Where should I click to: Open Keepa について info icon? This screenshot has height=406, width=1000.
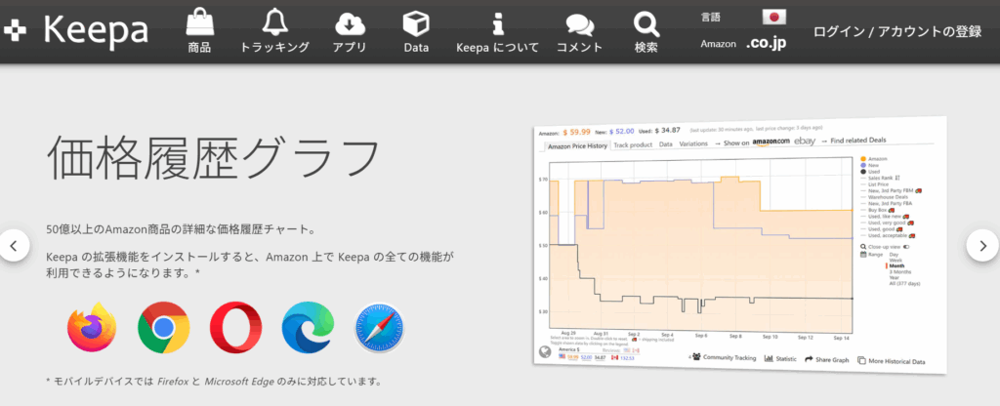498,22
